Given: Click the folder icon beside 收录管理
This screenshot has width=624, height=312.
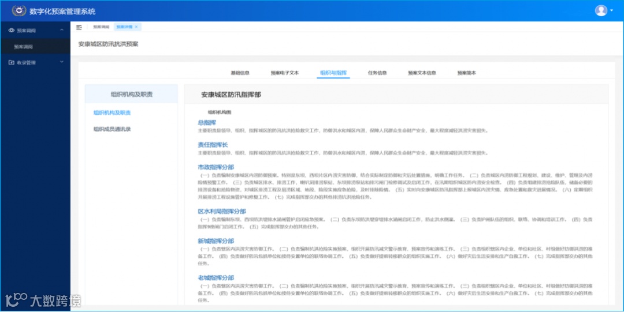Looking at the screenshot, I should point(11,62).
